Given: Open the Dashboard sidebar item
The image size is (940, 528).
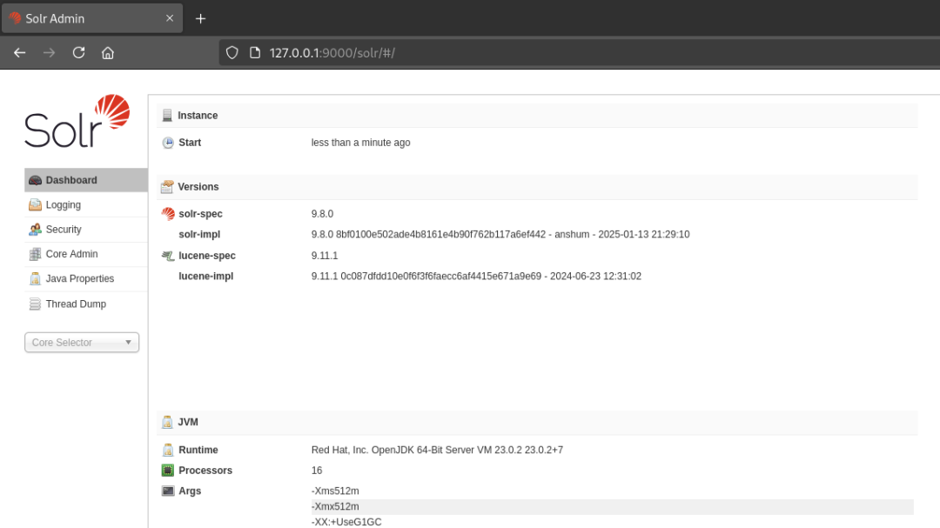Looking at the screenshot, I should 85,180.
